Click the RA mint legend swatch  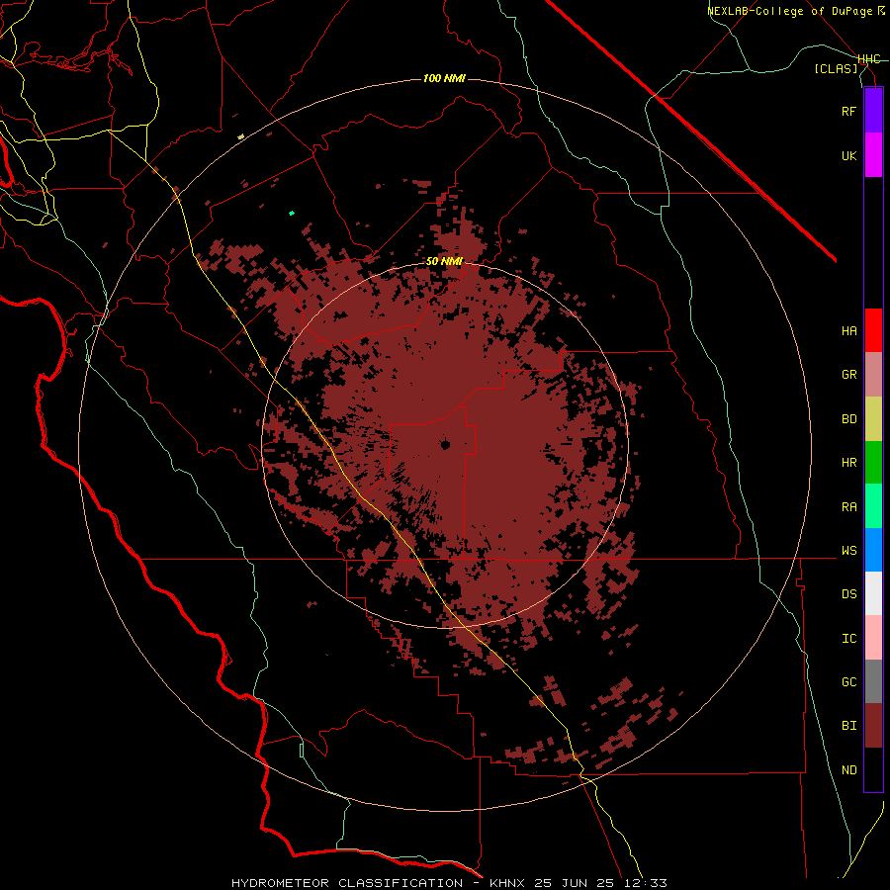point(873,506)
